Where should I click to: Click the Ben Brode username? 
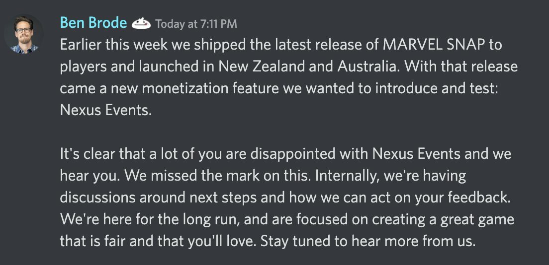[x=93, y=23]
